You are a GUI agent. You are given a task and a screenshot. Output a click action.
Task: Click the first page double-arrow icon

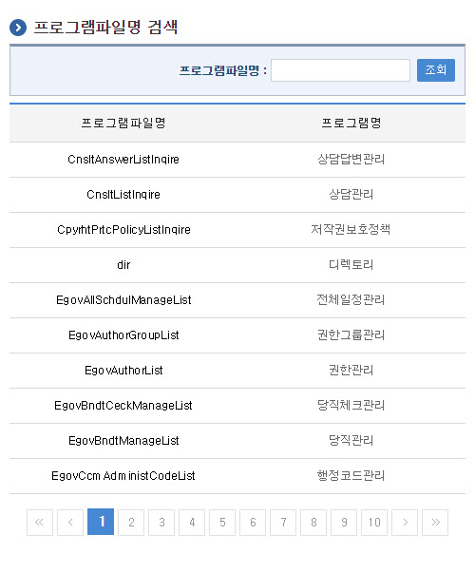point(40,523)
